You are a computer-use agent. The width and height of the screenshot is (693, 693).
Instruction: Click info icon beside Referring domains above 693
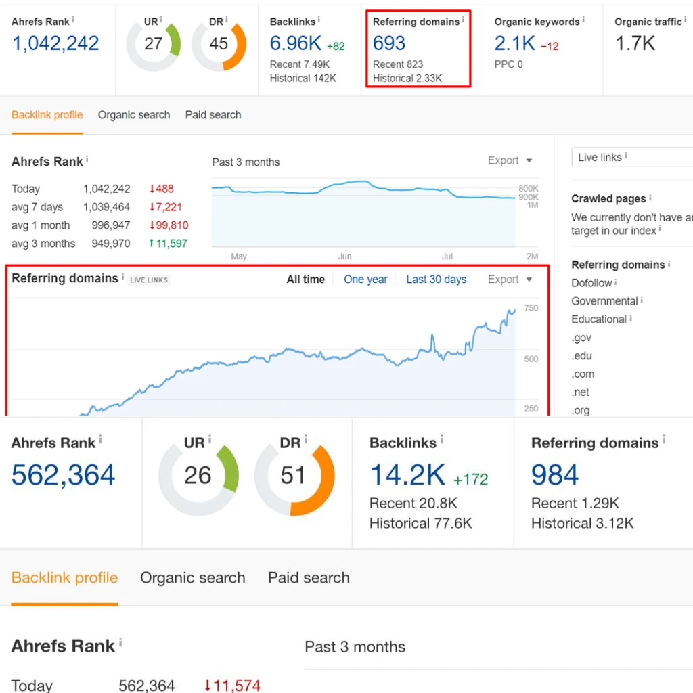click(x=463, y=20)
